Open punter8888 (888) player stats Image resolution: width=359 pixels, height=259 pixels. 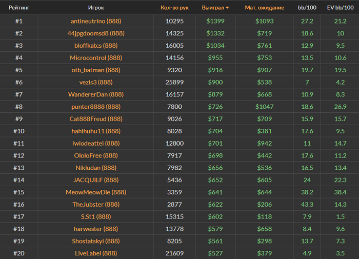pyautogui.click(x=96, y=107)
